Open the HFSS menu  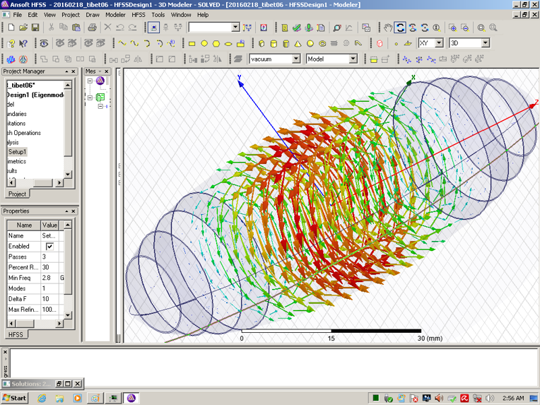click(x=138, y=14)
